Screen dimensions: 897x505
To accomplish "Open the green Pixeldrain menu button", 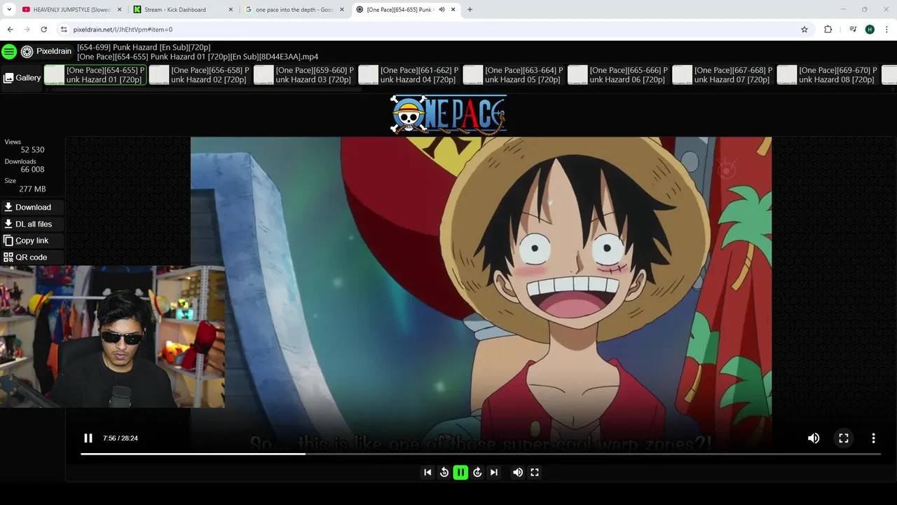I will coord(9,51).
